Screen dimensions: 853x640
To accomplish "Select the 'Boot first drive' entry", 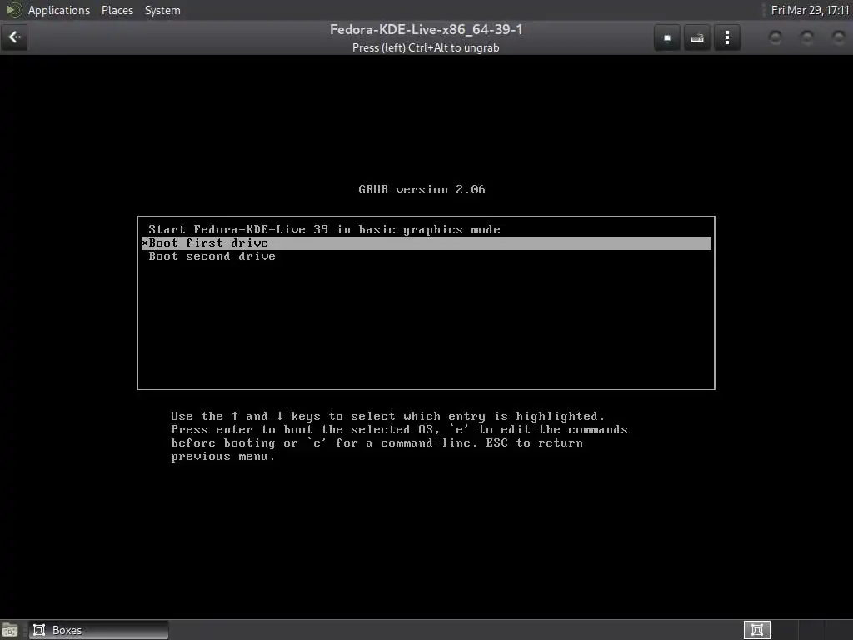I will 426,243.
